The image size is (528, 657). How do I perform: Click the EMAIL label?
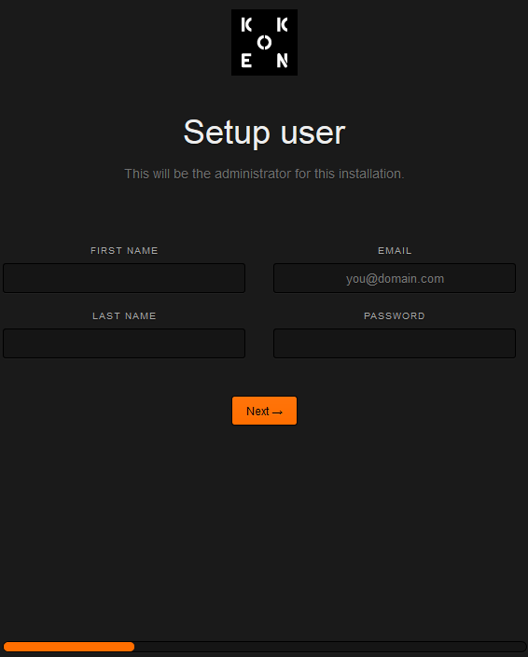(395, 250)
